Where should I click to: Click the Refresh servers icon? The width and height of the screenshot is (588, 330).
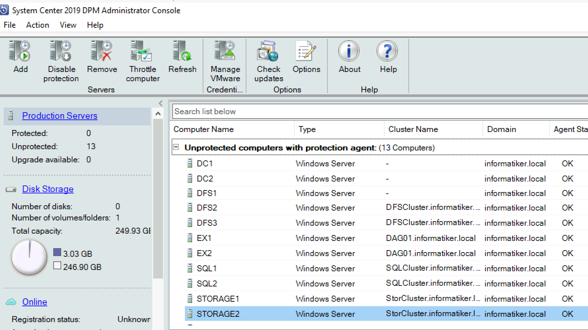[x=182, y=51]
